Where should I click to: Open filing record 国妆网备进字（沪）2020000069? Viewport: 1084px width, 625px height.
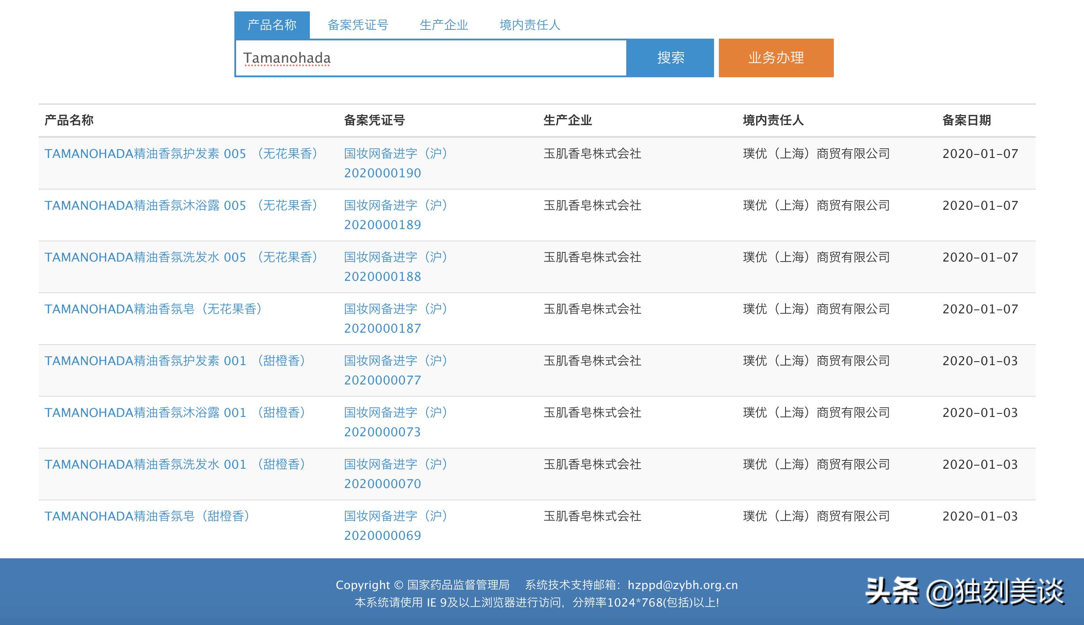point(395,525)
